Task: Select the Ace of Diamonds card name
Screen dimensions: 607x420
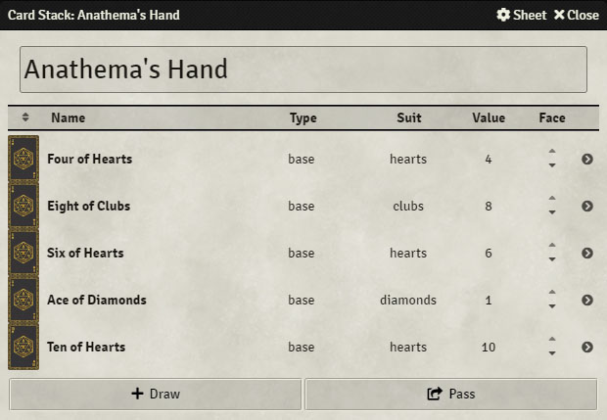Action: (97, 300)
